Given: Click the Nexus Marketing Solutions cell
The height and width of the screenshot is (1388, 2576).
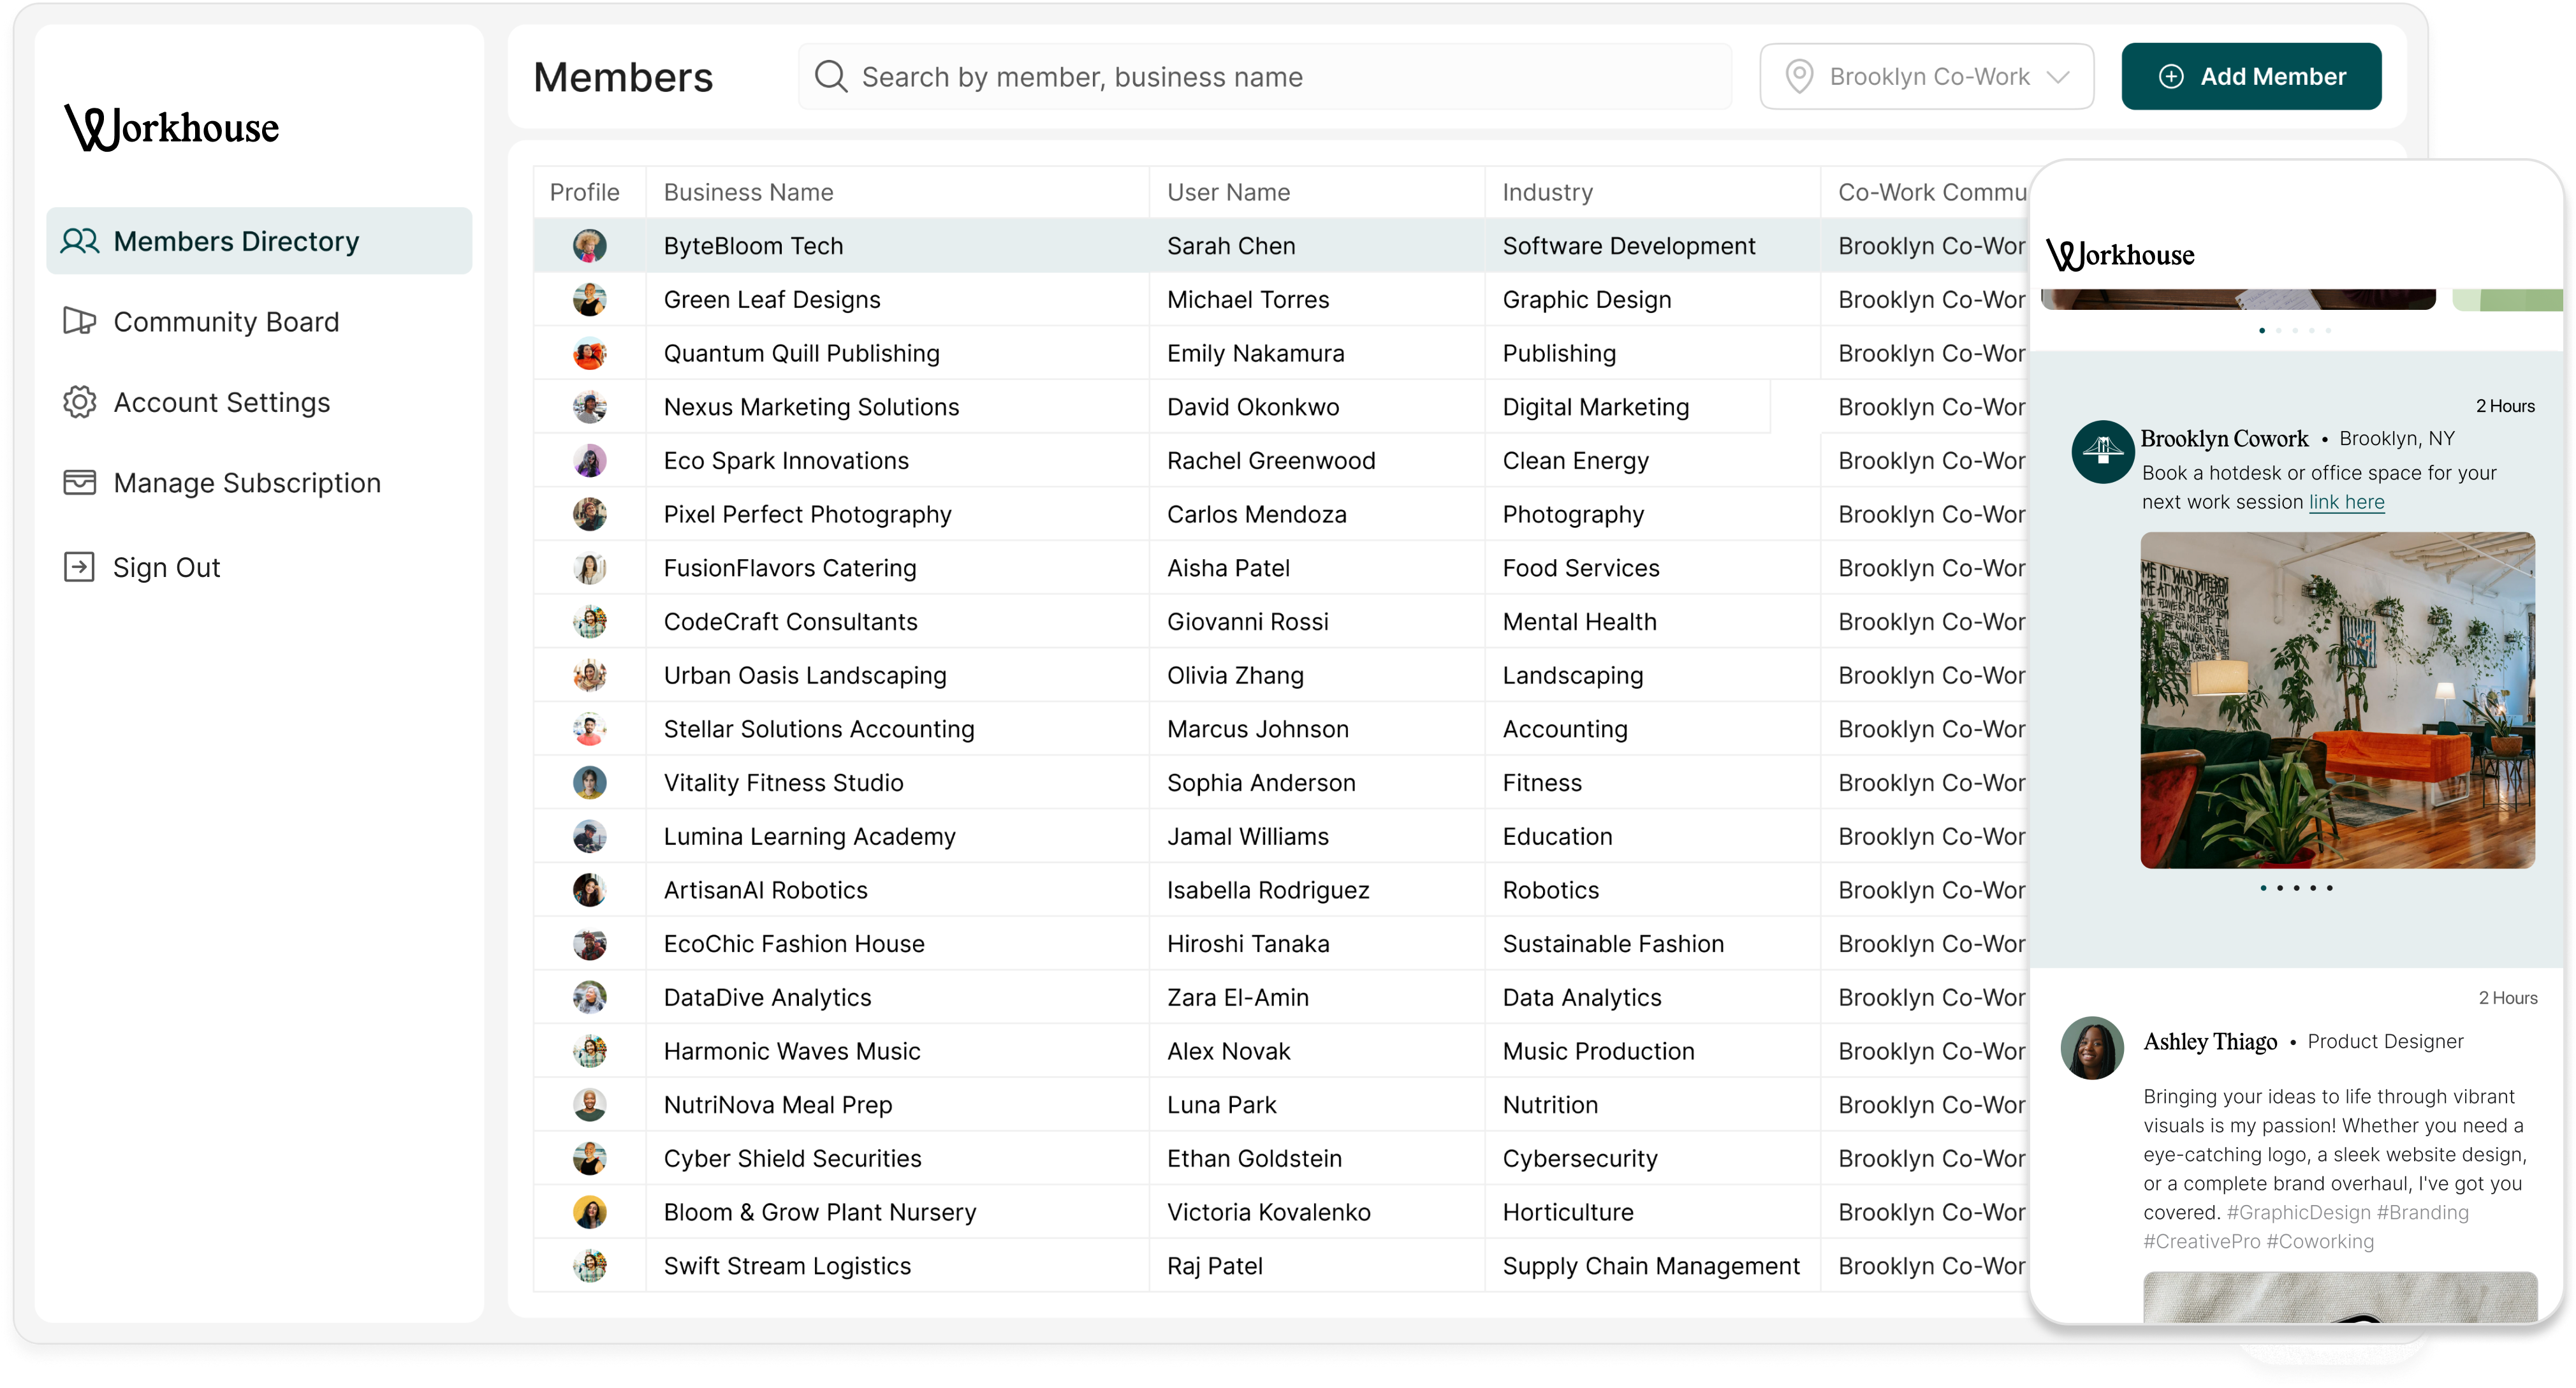Looking at the screenshot, I should click(898, 407).
